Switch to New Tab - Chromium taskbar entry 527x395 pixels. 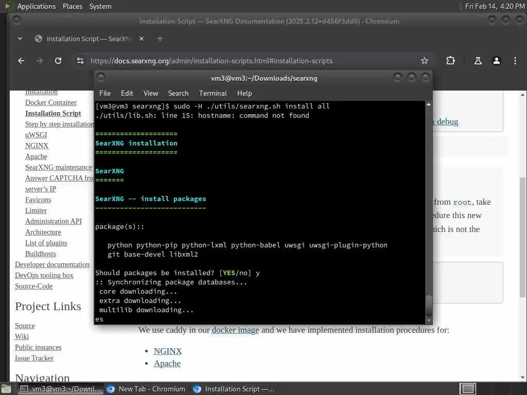[146, 389]
